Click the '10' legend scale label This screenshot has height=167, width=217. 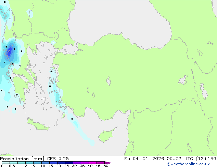click(43, 166)
